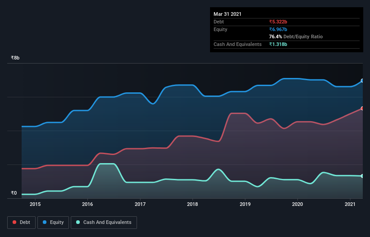Viewport: 370px width, 237px height.
Task: Select the Equity endpoint marker on chart
Action: tap(362, 81)
